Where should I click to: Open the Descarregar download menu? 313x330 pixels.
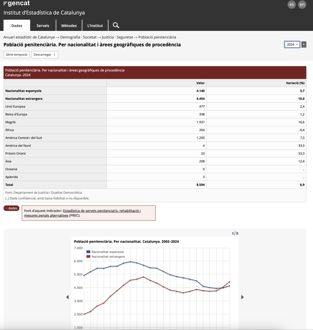click(45, 54)
